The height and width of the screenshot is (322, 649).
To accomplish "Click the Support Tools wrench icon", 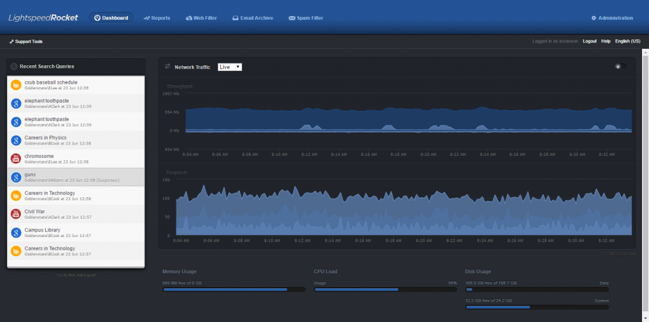I will pyautogui.click(x=11, y=41).
